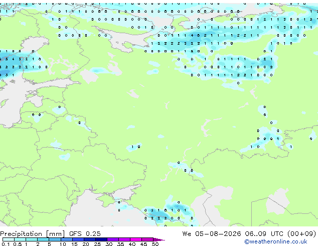Click the '(00+09)' forecast offset text

[301, 234]
